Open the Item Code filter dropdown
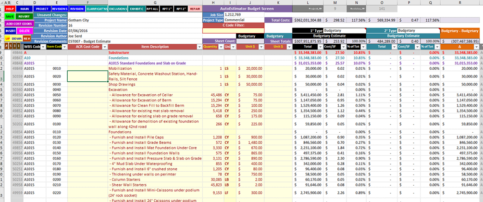This screenshot has width=483, height=202. click(x=65, y=47)
